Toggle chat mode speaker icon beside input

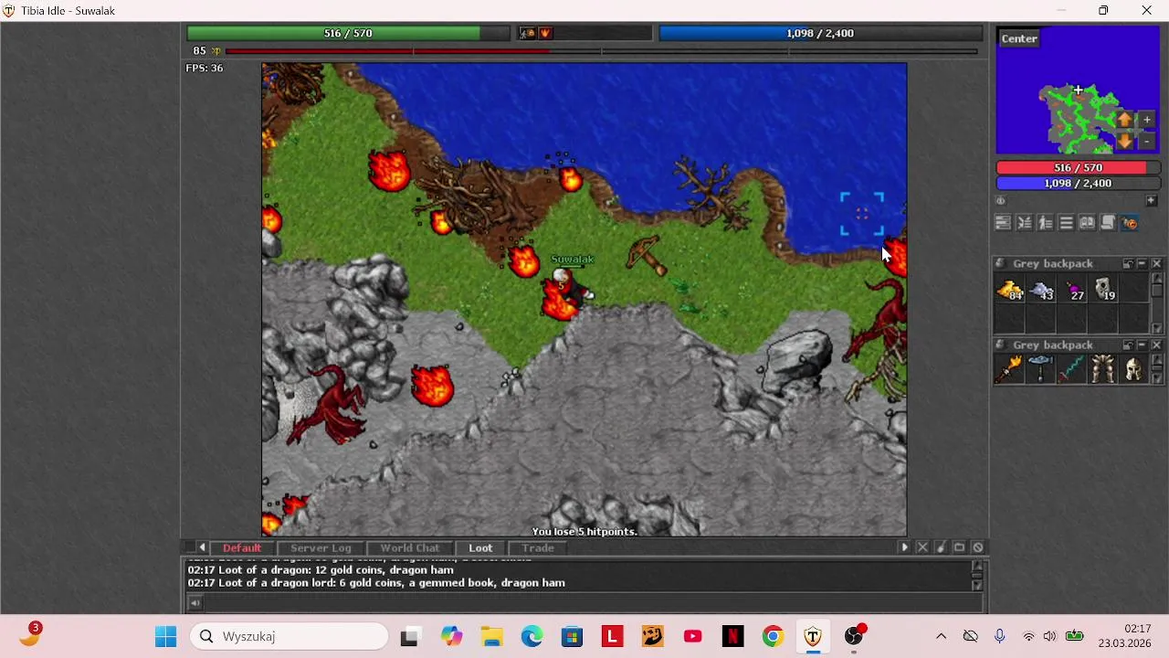(x=195, y=602)
